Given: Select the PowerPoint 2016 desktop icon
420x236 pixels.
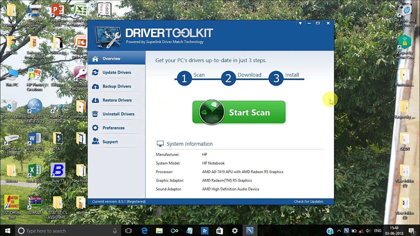Looking at the screenshot, I should pos(57,15).
